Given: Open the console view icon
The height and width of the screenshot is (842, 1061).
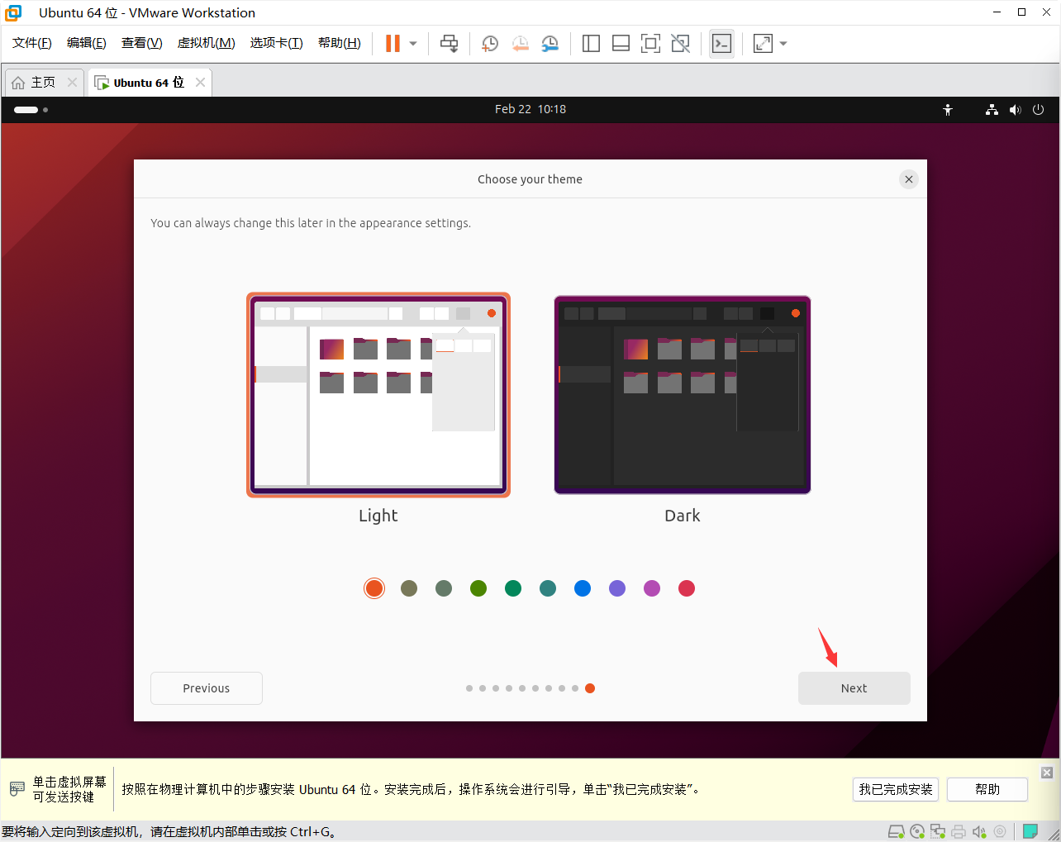Looking at the screenshot, I should (x=721, y=44).
